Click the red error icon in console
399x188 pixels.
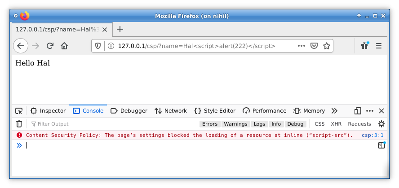pyautogui.click(x=19, y=135)
